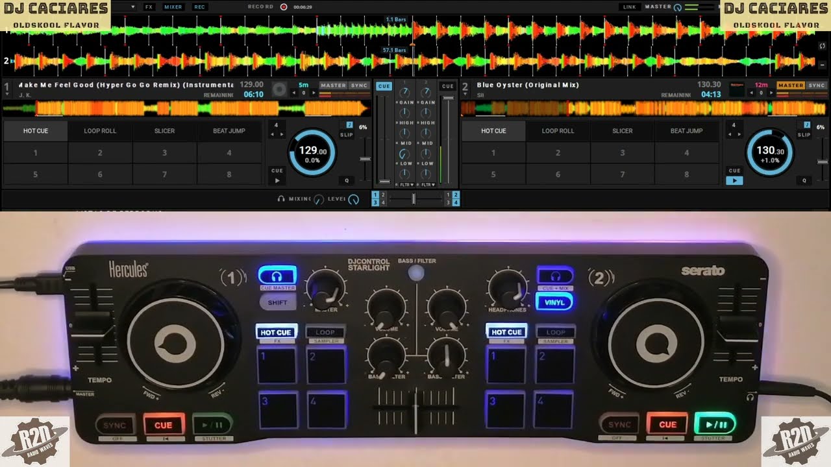This screenshot has width=831, height=467.
Task: Click deck 2 track overview waveform
Action: coord(645,108)
